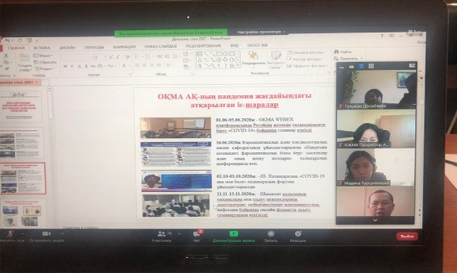The height and width of the screenshot is (273, 457).
Task: Click the red Выйти leave button
Action: [x=407, y=237]
